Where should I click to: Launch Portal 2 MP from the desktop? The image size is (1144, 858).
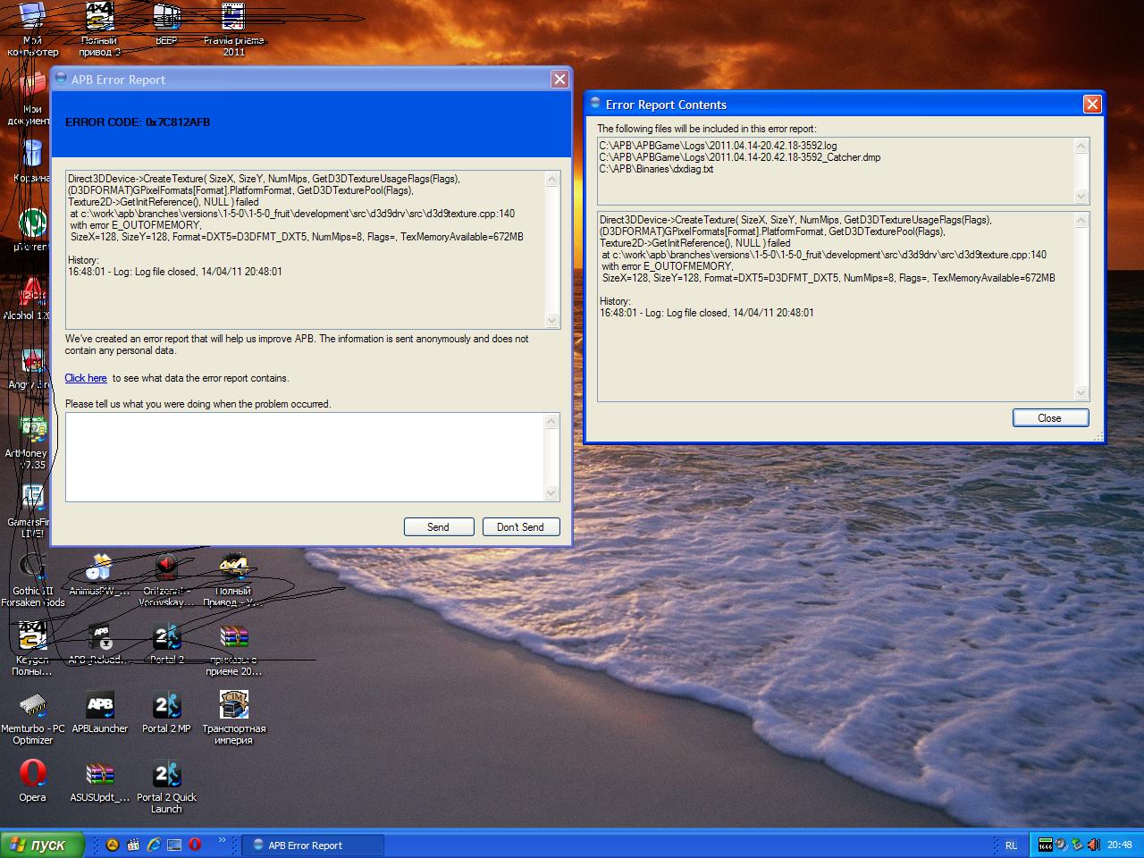pyautogui.click(x=166, y=712)
